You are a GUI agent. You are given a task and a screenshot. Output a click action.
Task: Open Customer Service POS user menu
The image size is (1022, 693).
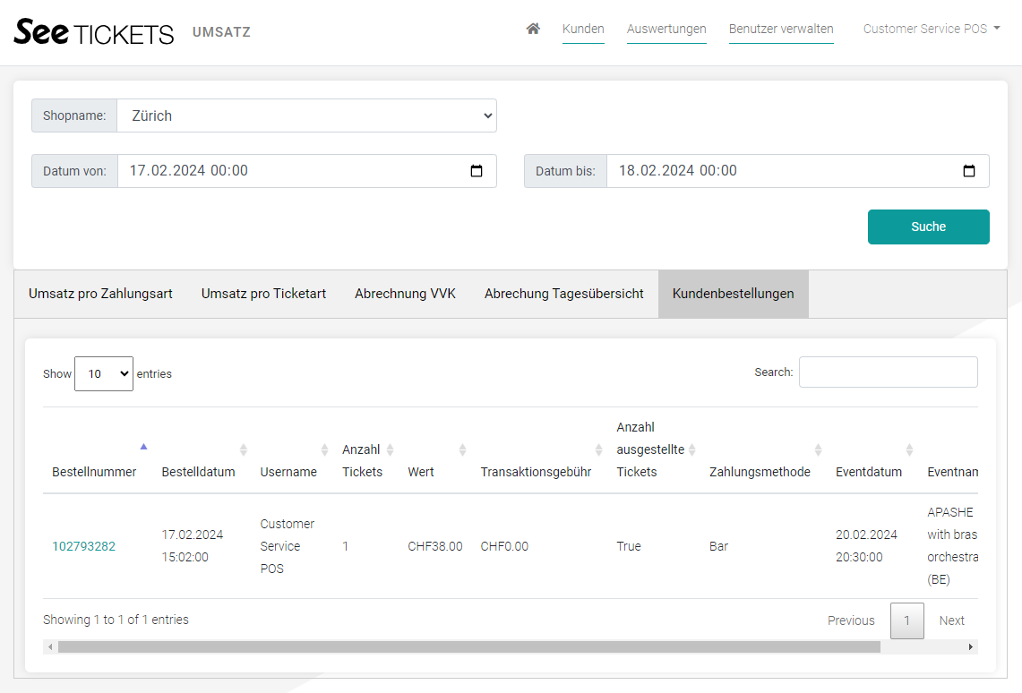pyautogui.click(x=931, y=29)
